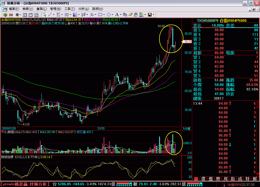Switch to the 細 tab

tap(196, 179)
